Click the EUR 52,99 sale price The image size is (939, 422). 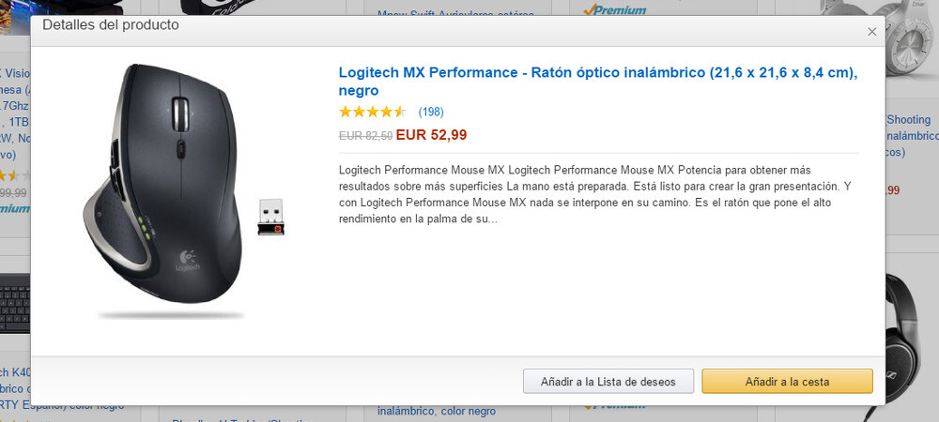(x=431, y=135)
